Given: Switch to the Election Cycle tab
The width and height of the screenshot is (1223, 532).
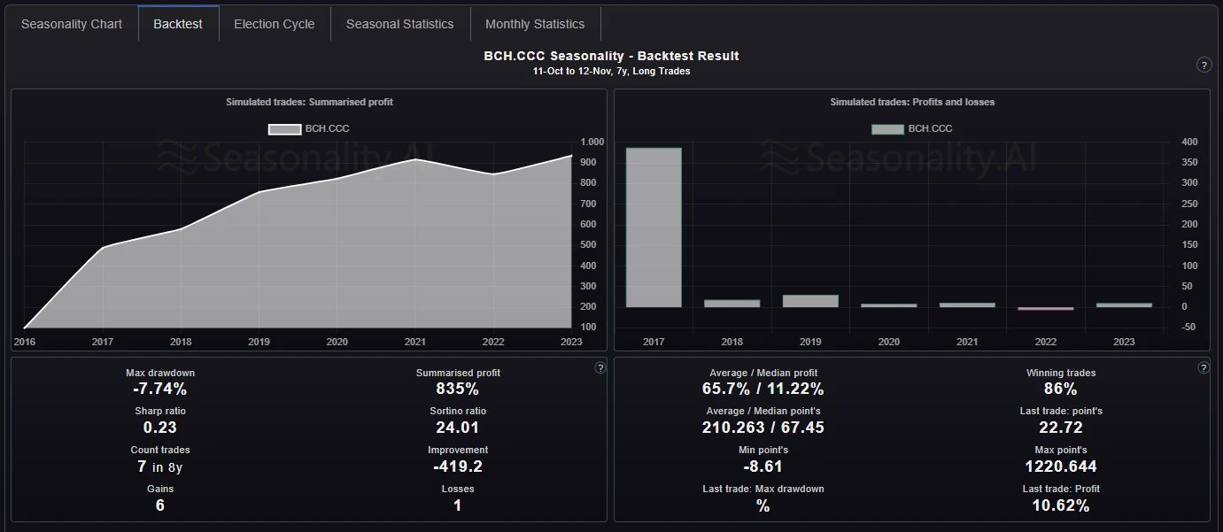Looking at the screenshot, I should (x=275, y=24).
